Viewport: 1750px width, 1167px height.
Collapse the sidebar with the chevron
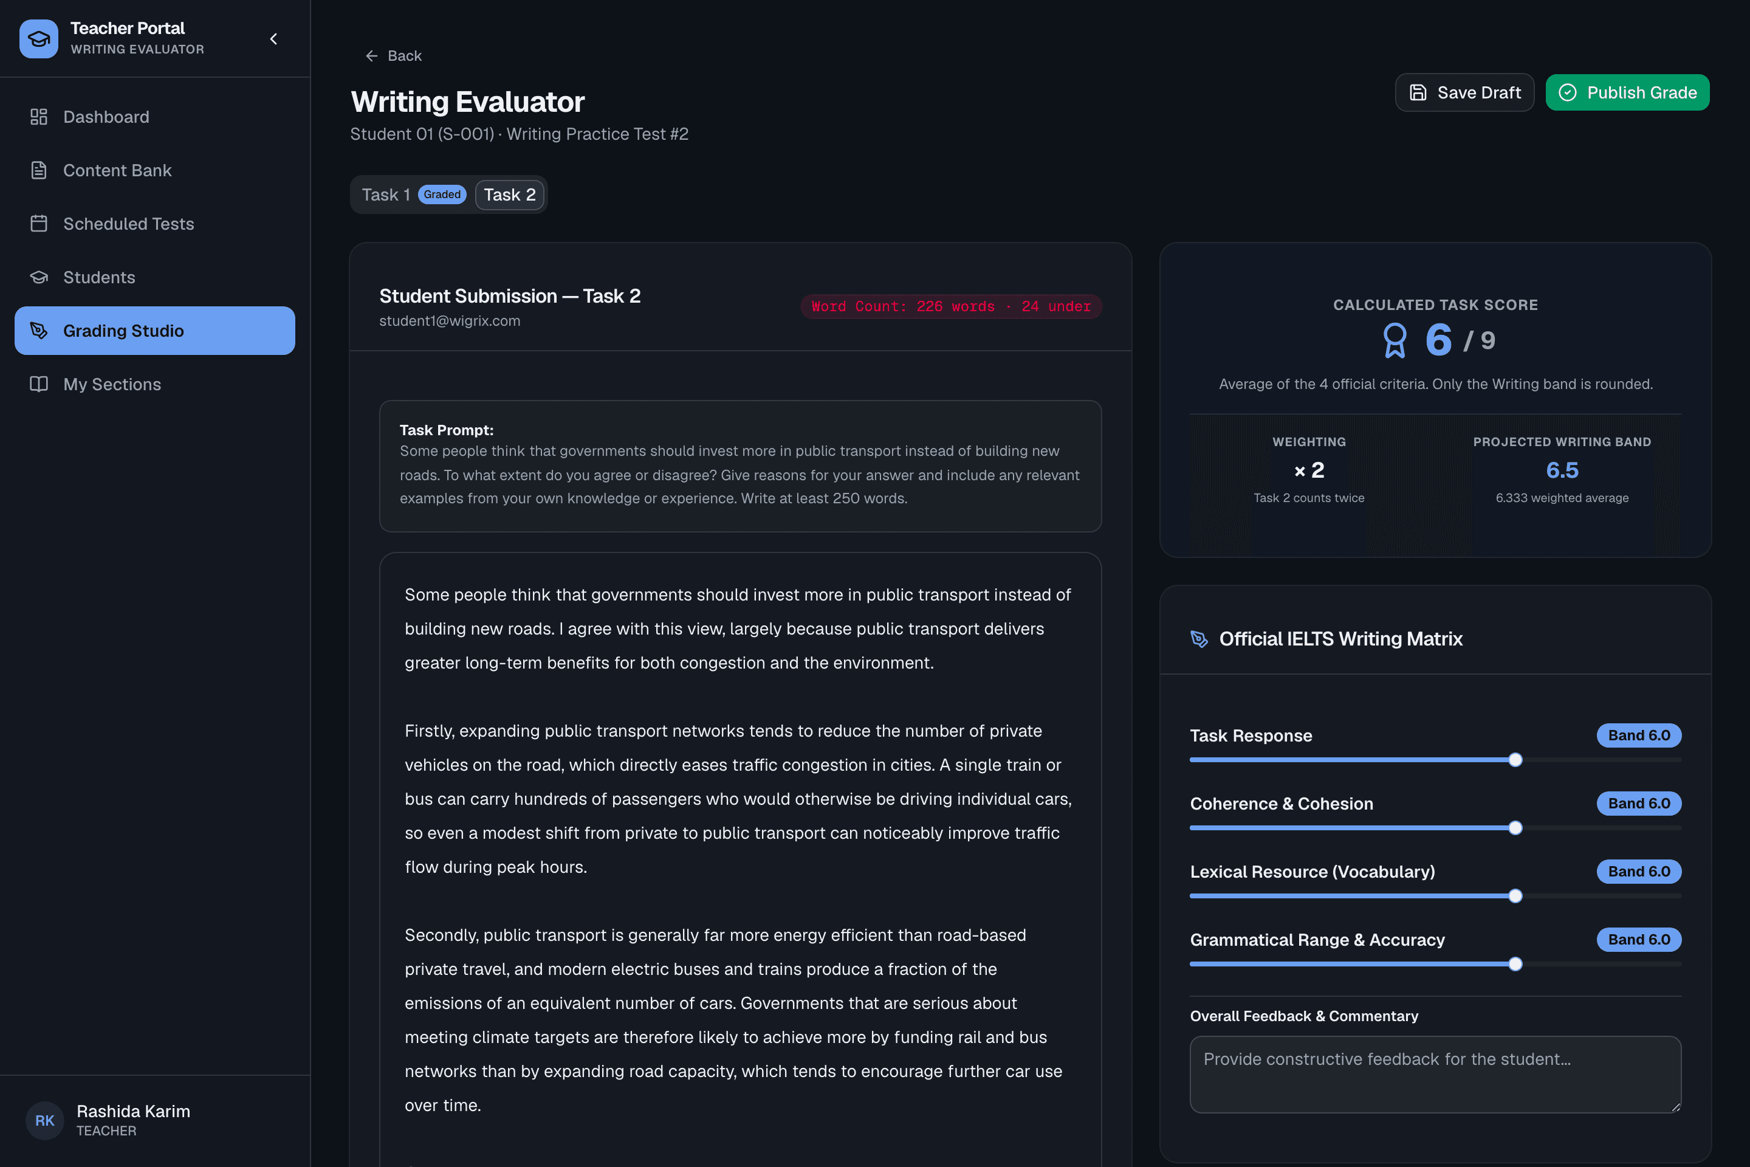click(x=274, y=39)
